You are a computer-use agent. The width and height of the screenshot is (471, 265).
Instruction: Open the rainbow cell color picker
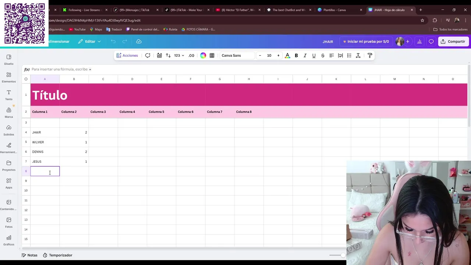point(203,56)
